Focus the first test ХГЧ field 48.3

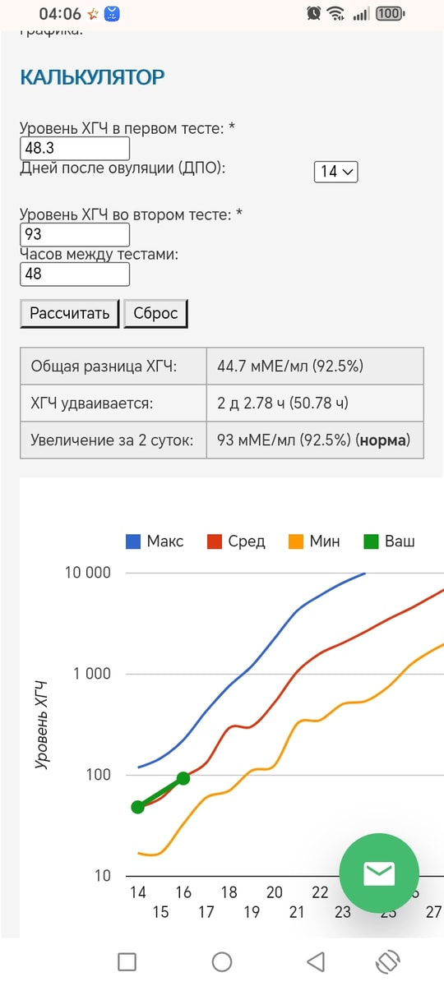pos(75,149)
